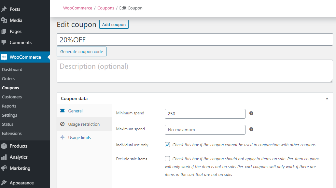Click the coupon code field 20%OFF

(x=195, y=39)
